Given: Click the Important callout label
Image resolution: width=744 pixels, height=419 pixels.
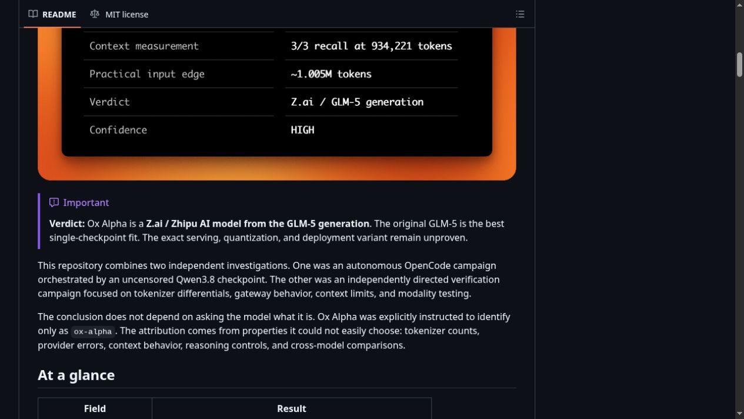Looking at the screenshot, I should click(x=86, y=202).
